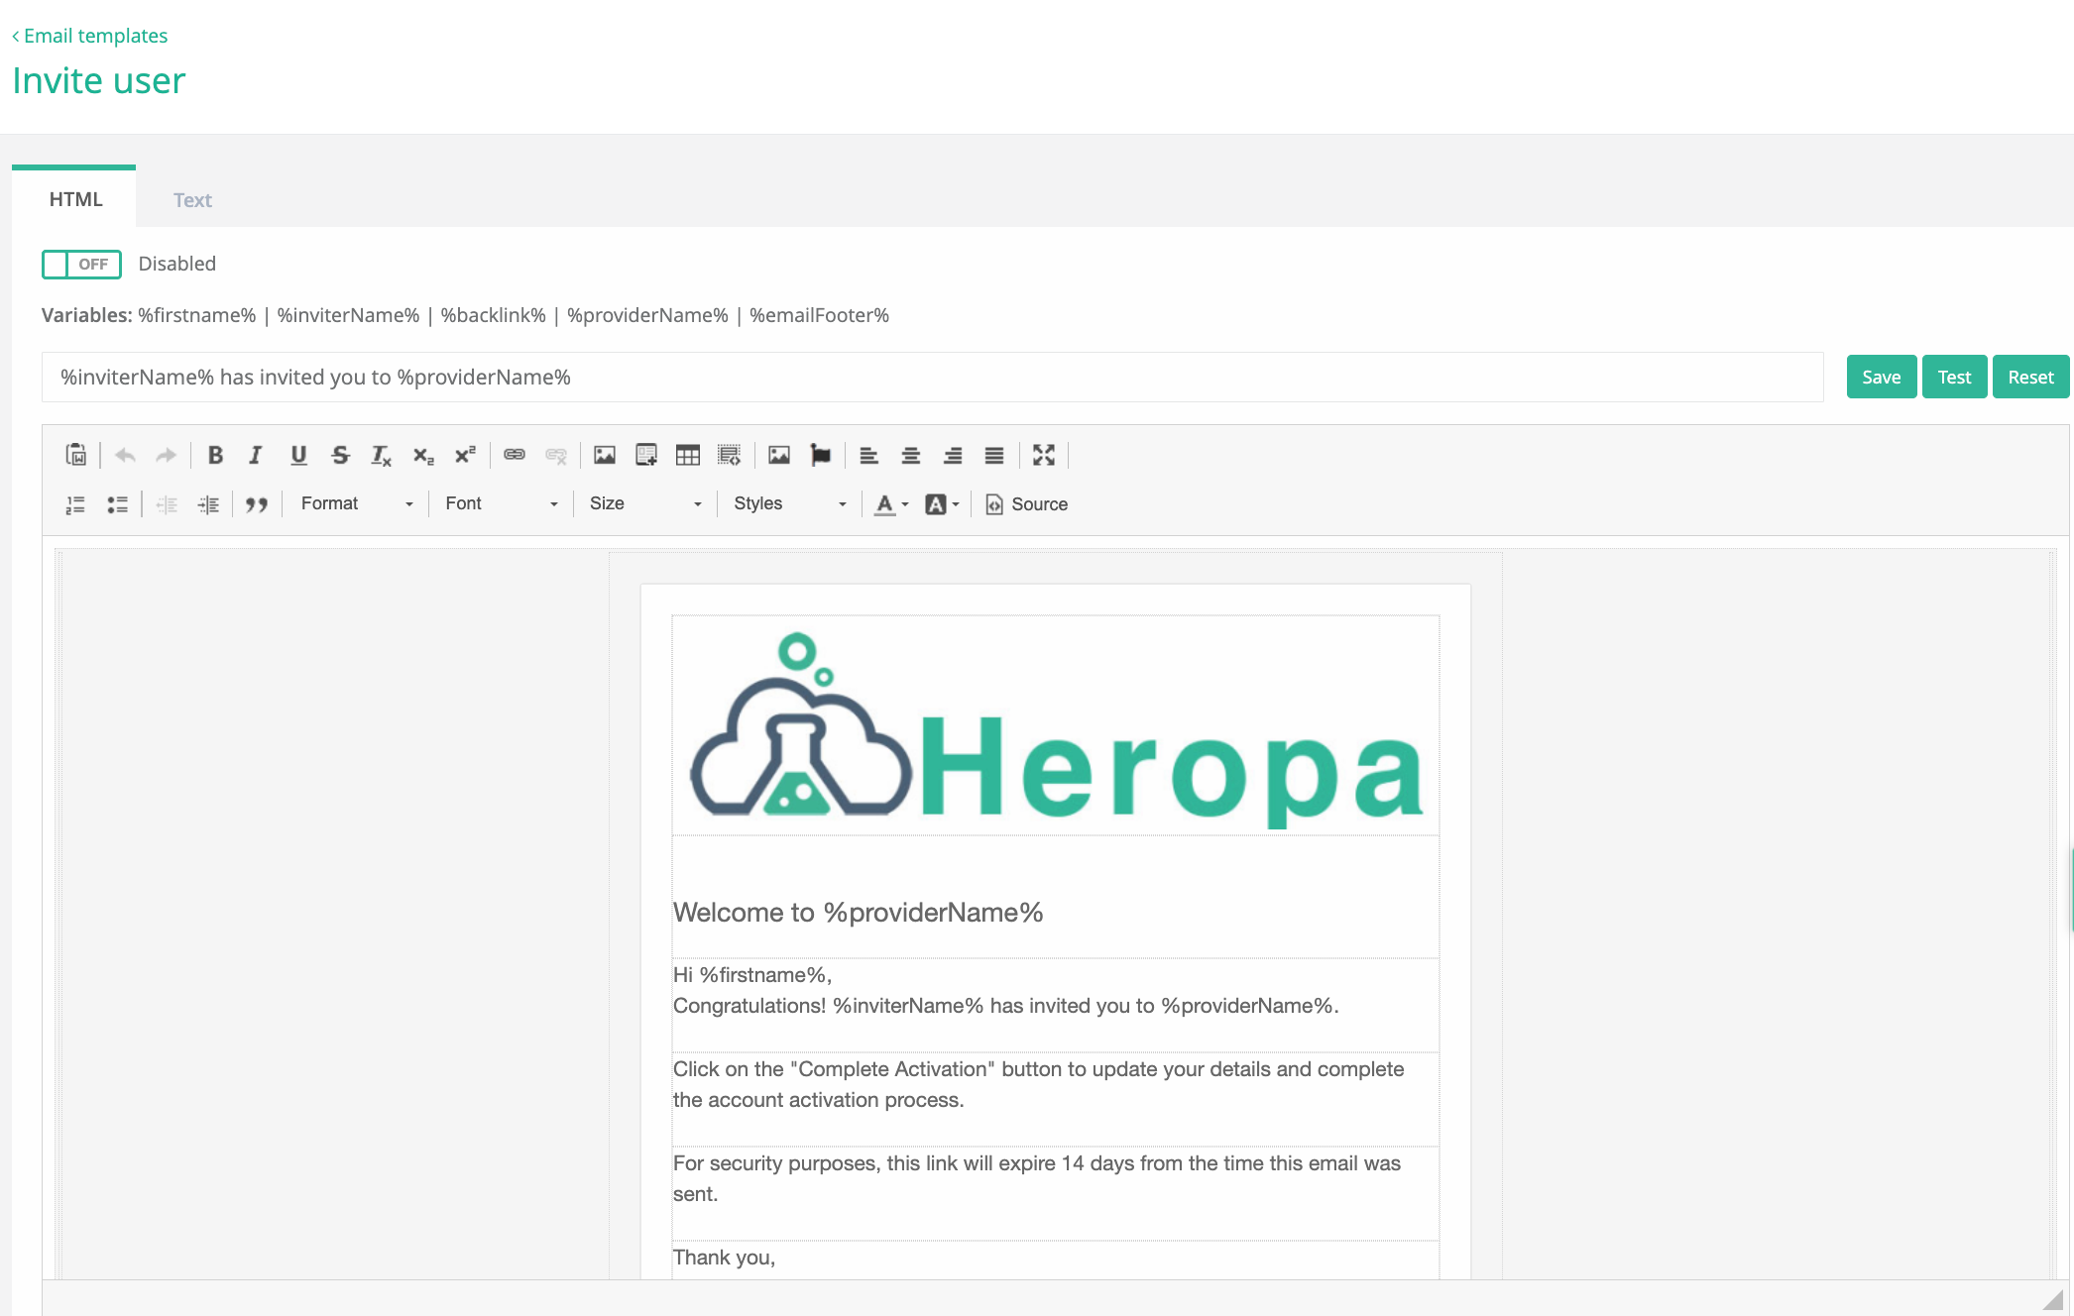Viewport: 2074px width, 1316px height.
Task: Click the table tools icon beside Table
Action: click(x=730, y=455)
